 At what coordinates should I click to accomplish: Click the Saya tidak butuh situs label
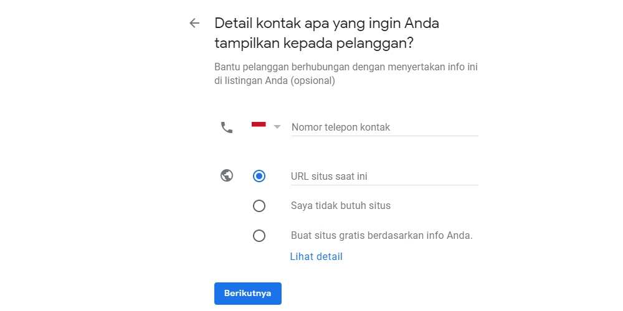(x=341, y=206)
